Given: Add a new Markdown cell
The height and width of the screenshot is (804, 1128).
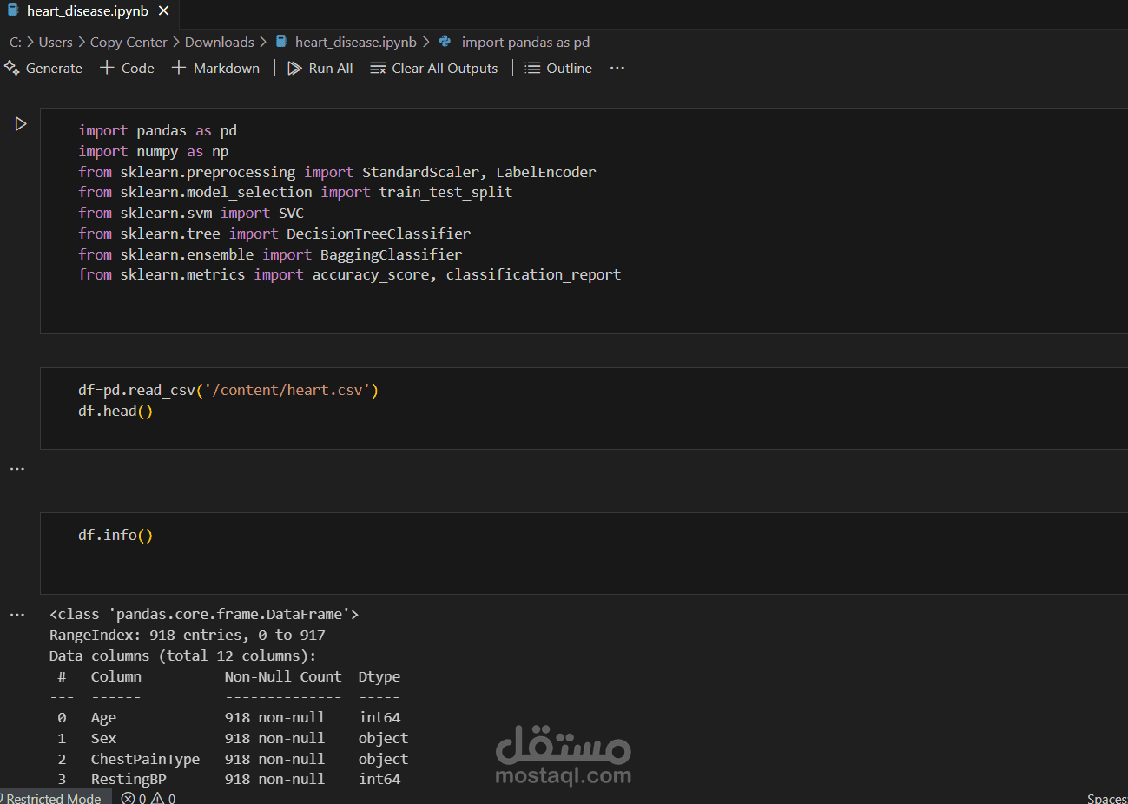Looking at the screenshot, I should pos(215,68).
